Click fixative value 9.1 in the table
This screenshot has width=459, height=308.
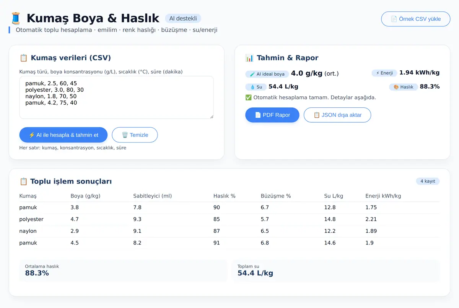(x=137, y=231)
